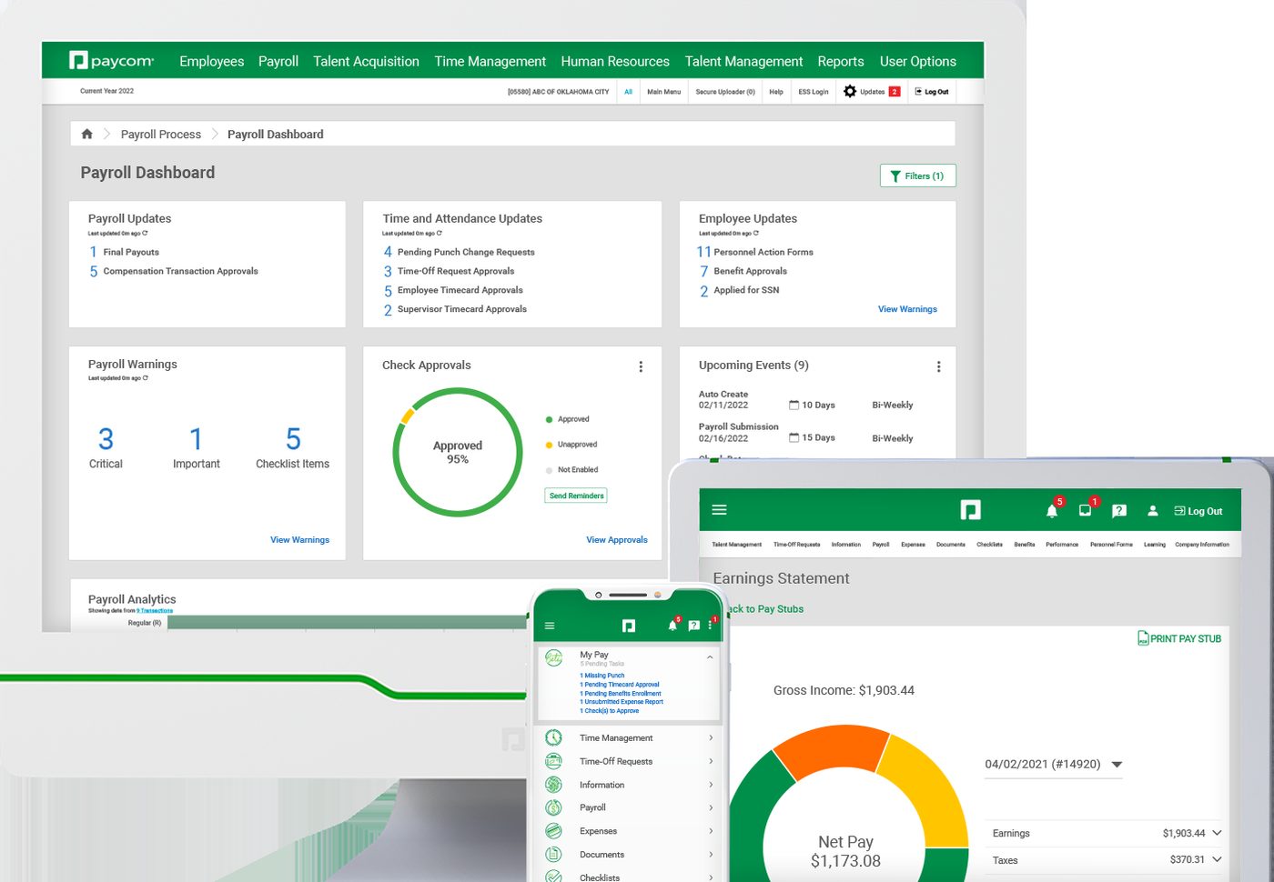The width and height of the screenshot is (1274, 882).
Task: Expand Information chevron on the phone
Action: tap(711, 784)
